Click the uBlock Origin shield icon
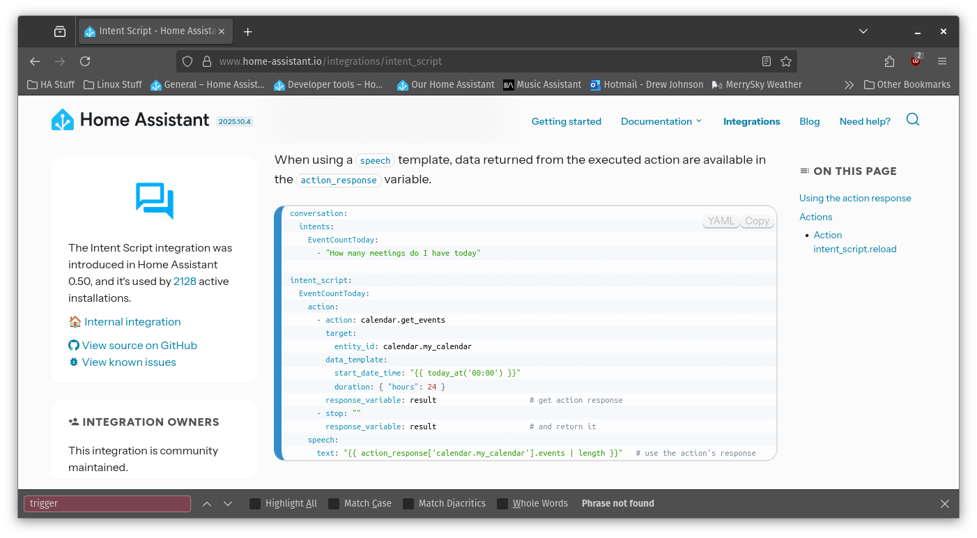 click(x=916, y=61)
